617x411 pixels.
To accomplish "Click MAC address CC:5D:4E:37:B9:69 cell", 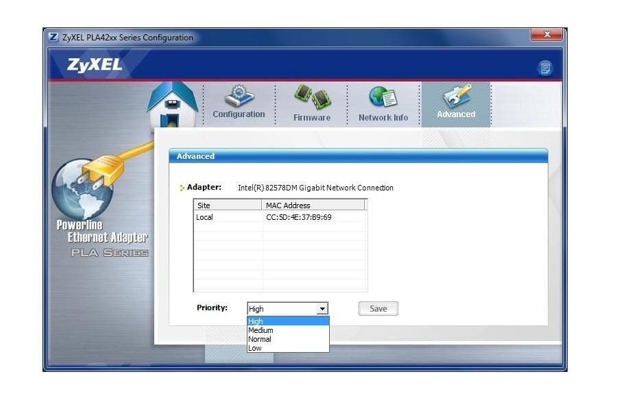I will pyautogui.click(x=299, y=217).
